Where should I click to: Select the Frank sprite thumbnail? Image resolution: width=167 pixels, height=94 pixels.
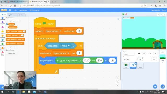(126, 66)
